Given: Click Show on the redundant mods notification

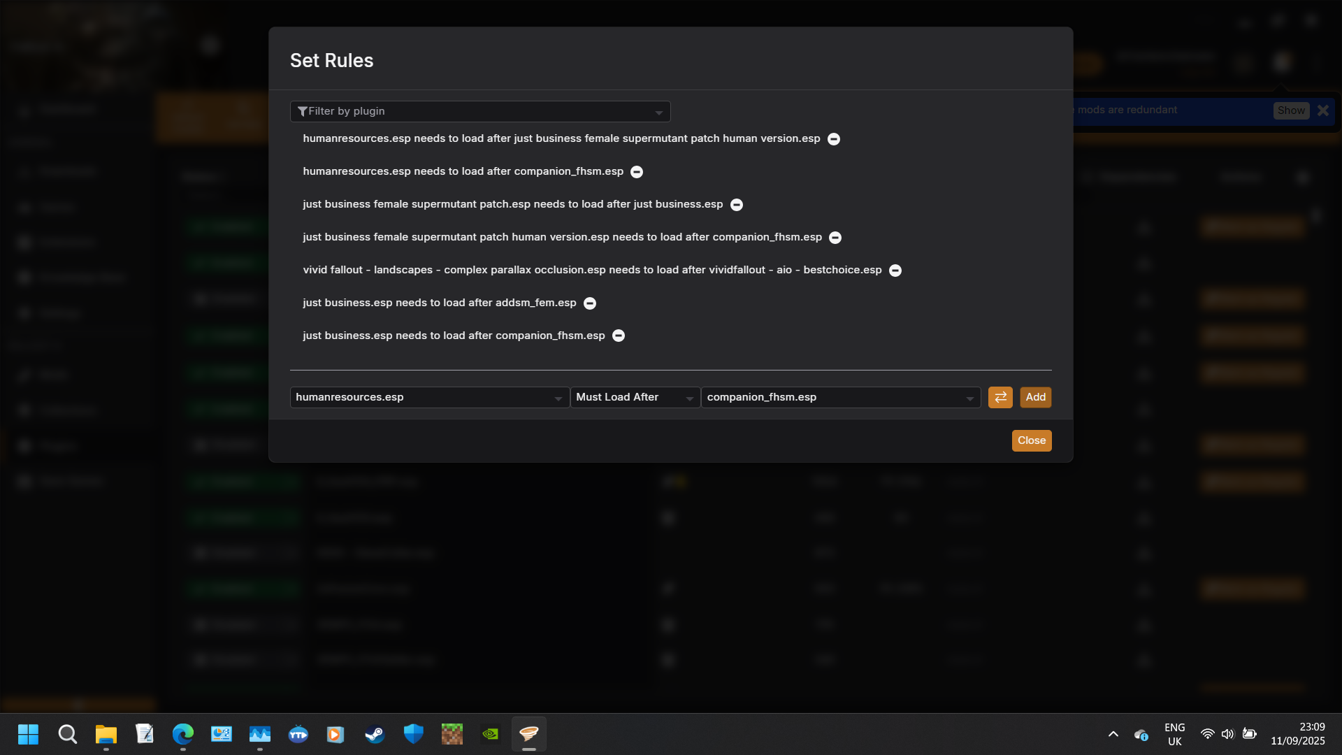Looking at the screenshot, I should click(1291, 110).
